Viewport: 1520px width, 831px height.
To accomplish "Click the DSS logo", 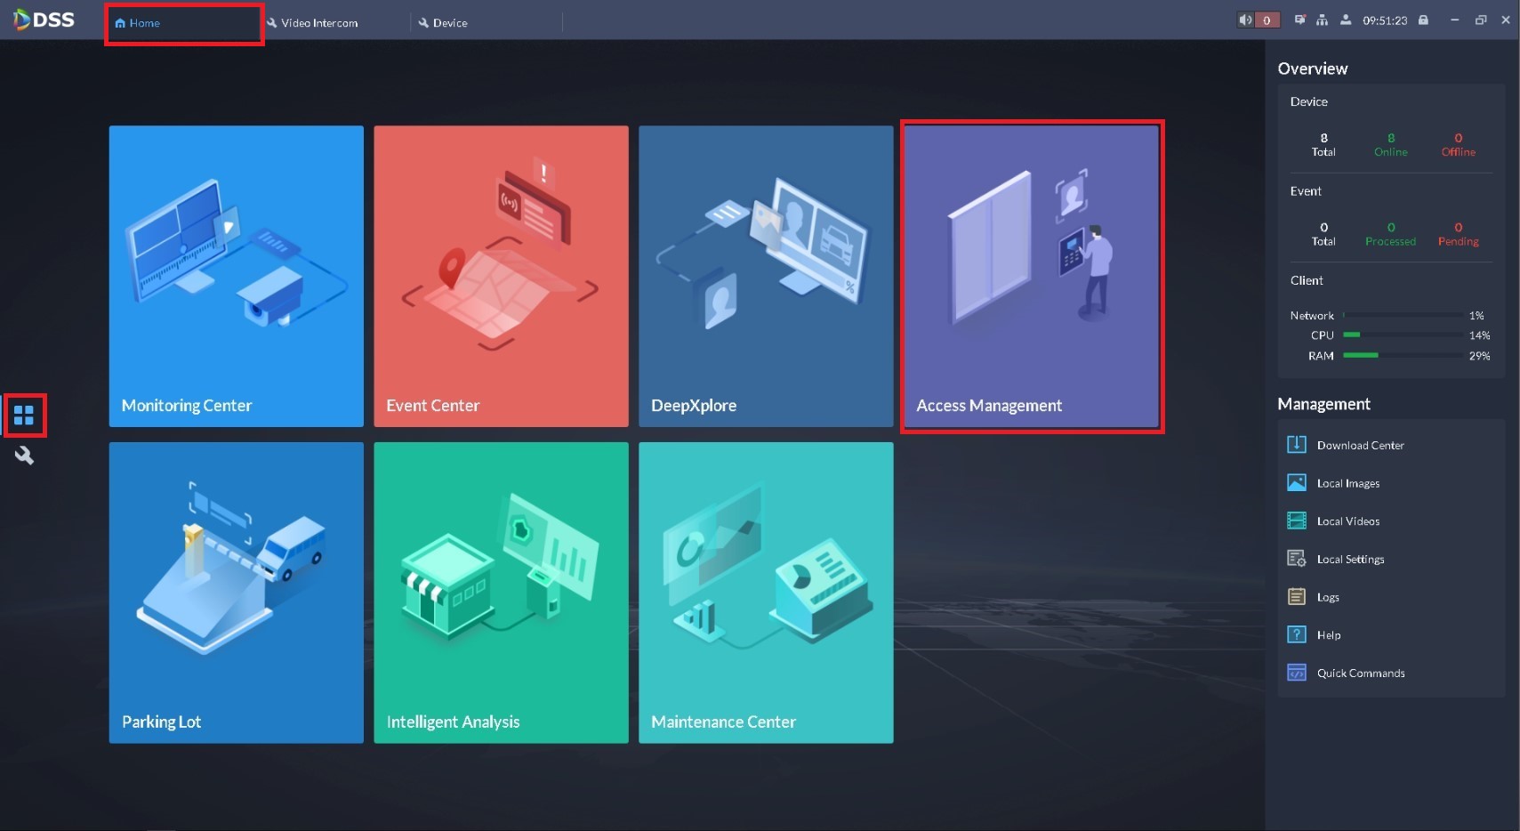I will (x=44, y=20).
